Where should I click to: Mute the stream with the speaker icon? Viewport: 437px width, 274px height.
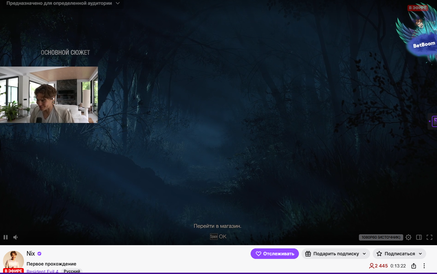tap(15, 237)
